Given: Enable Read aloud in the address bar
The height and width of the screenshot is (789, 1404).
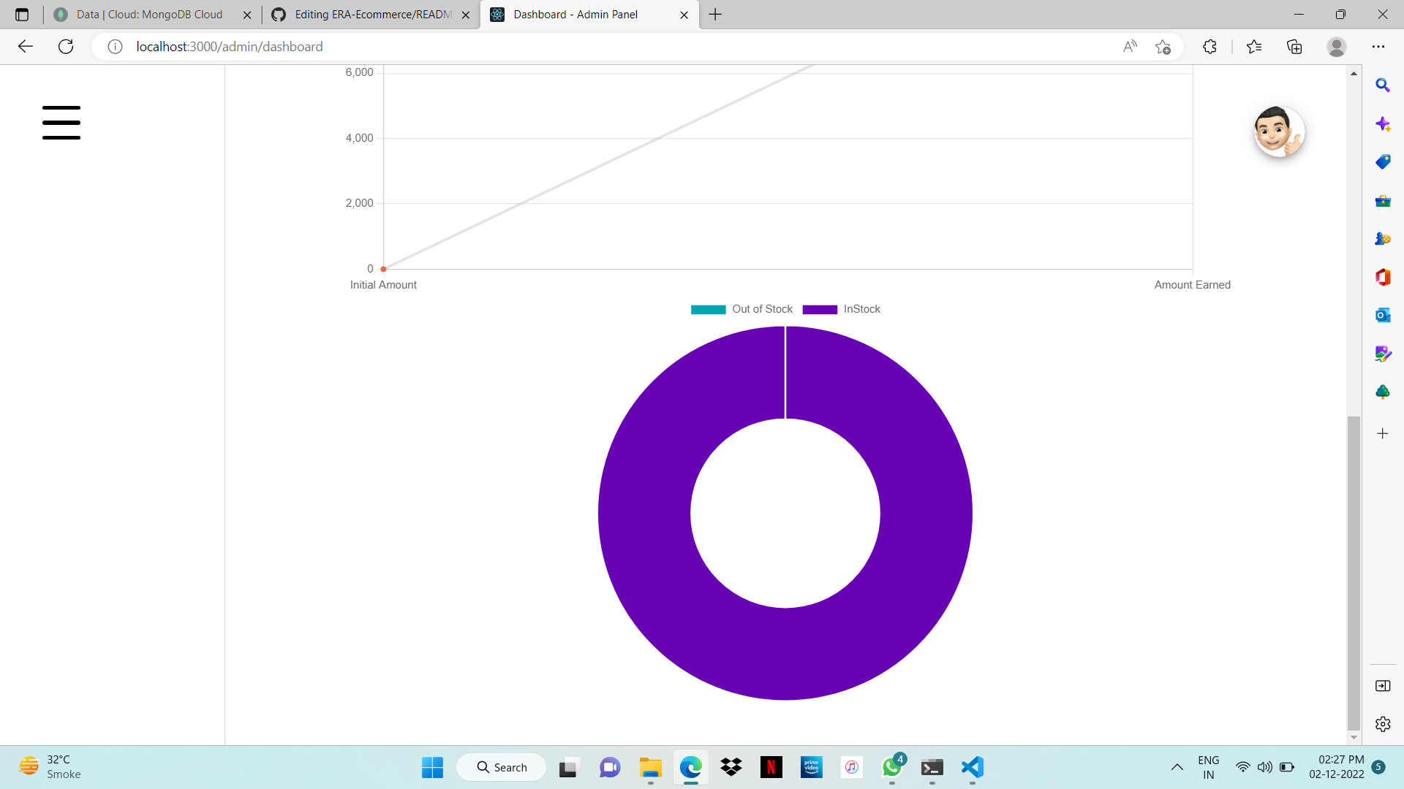Looking at the screenshot, I should click(1130, 46).
